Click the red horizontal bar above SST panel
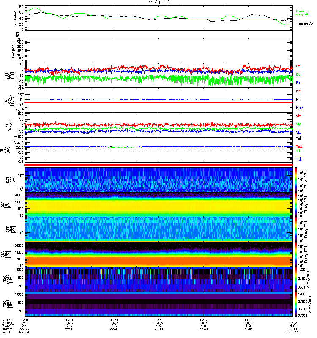 coord(158,165)
